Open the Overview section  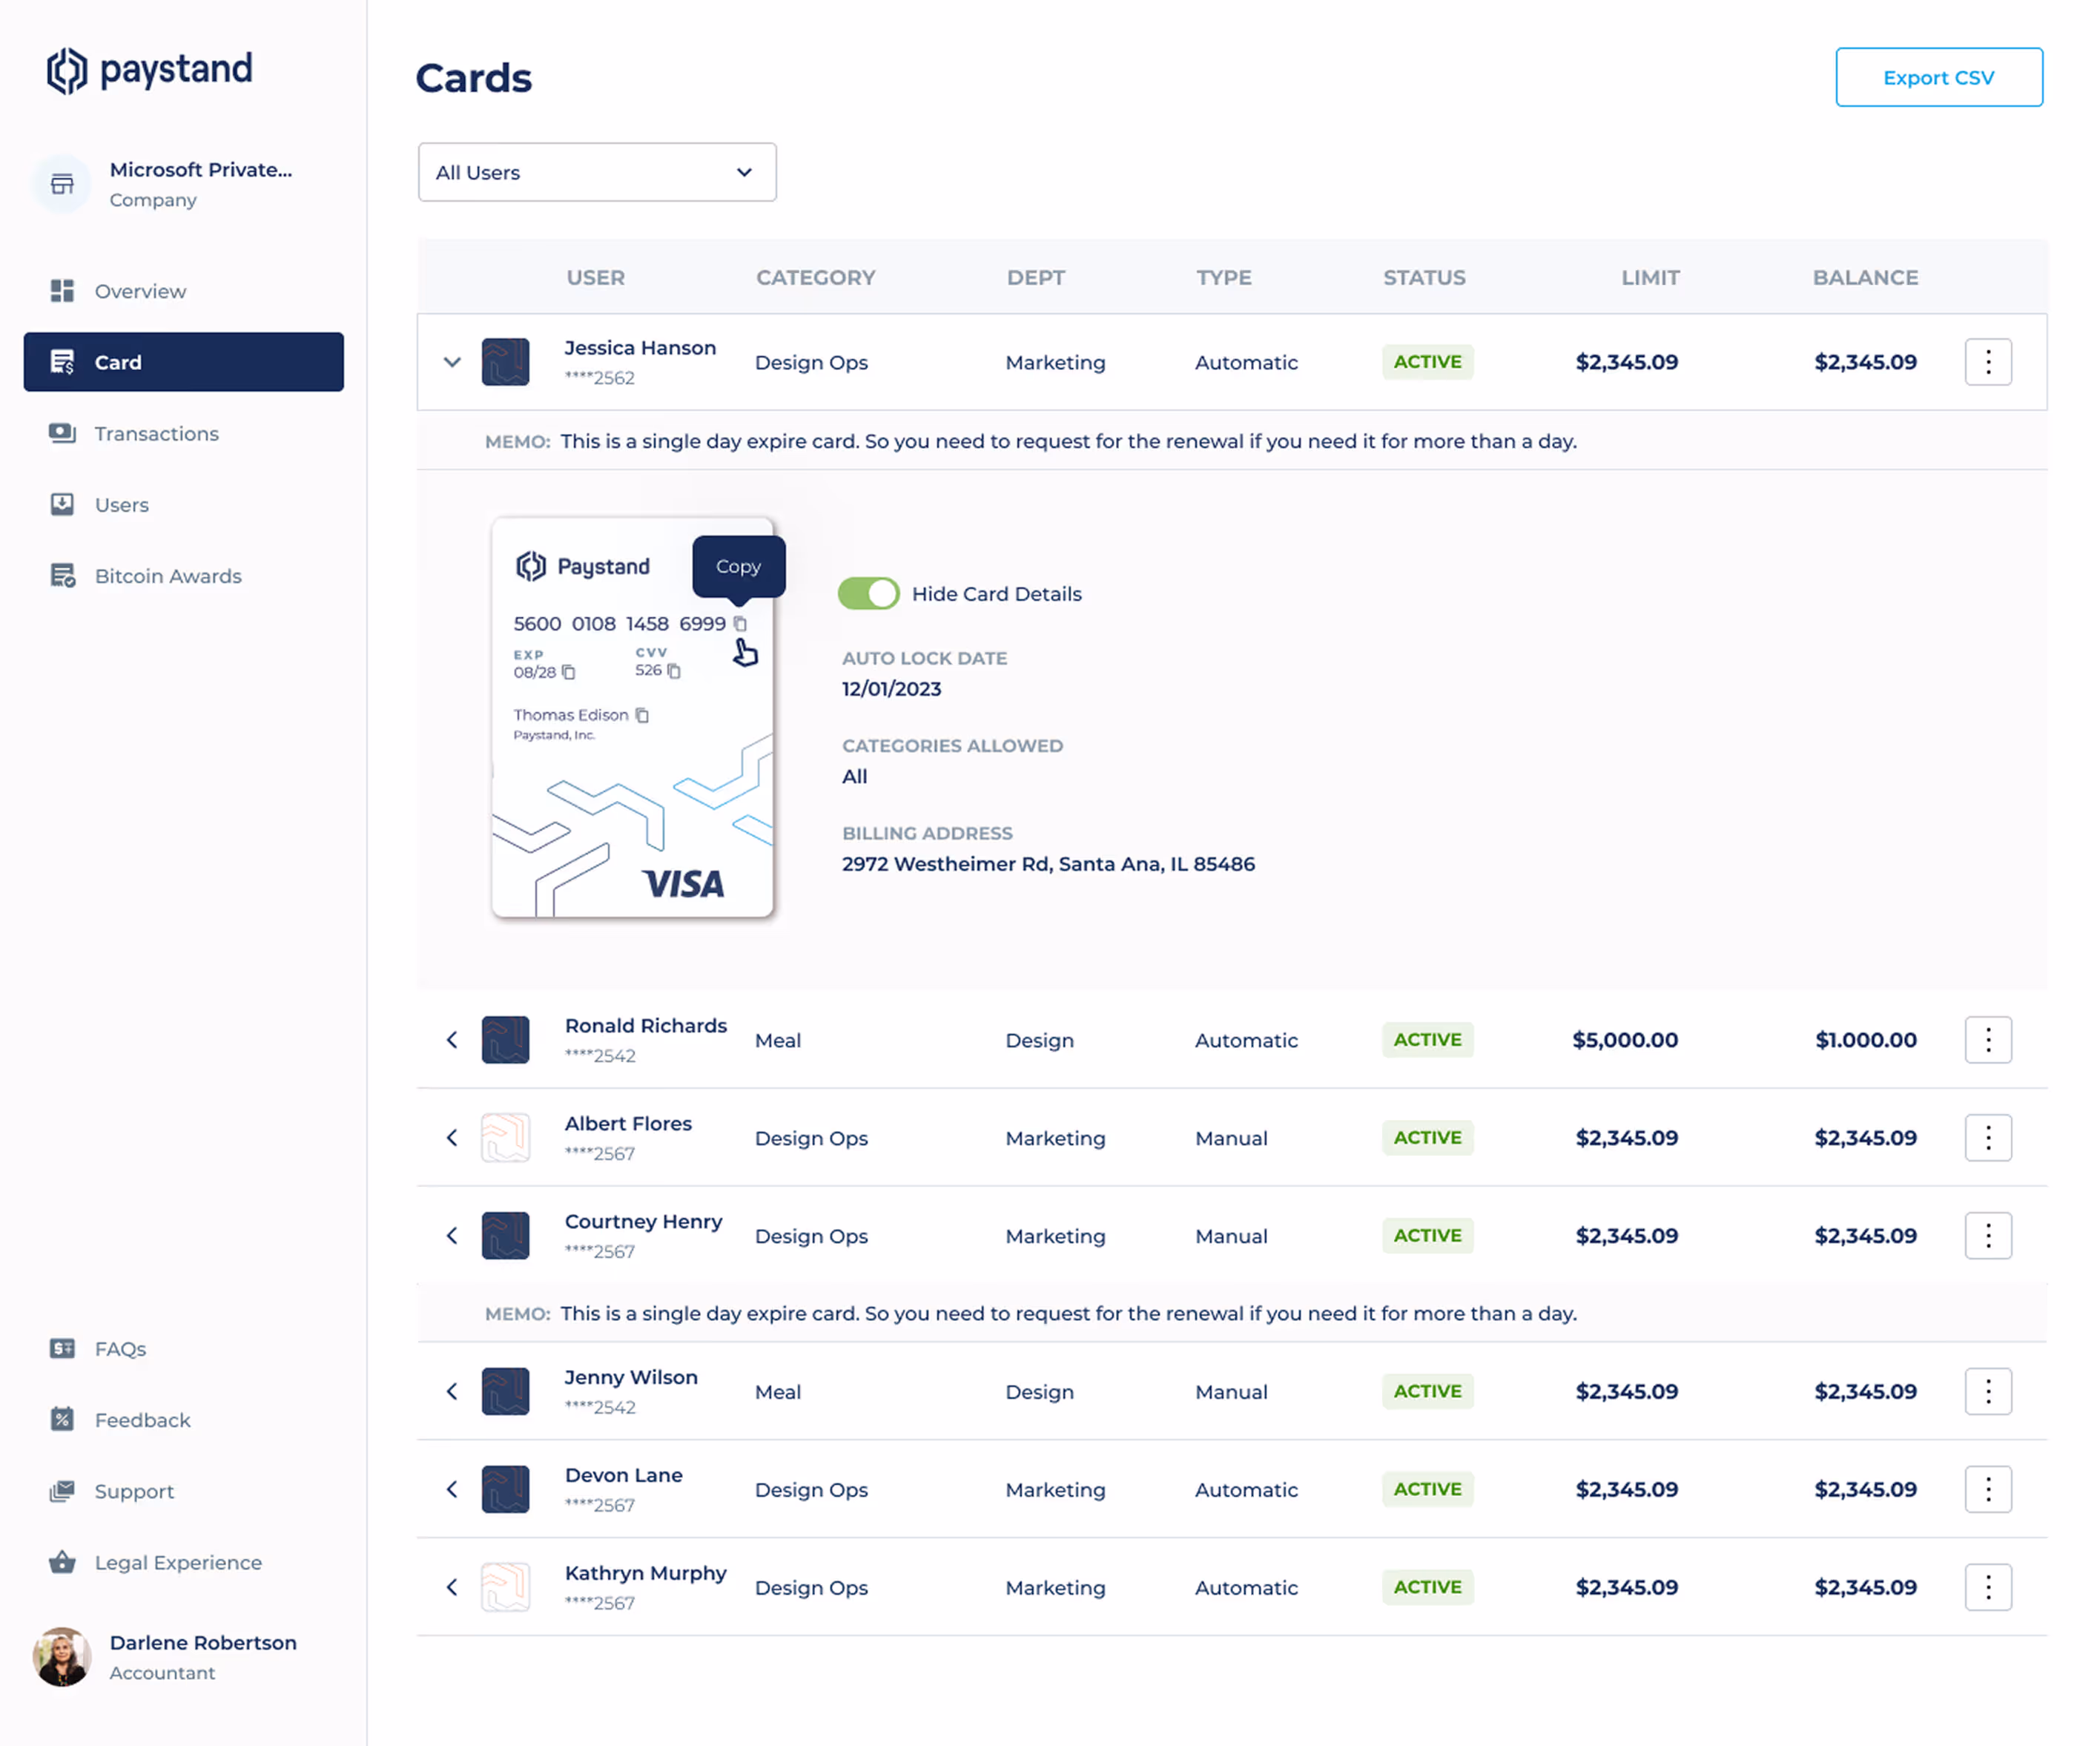[x=140, y=291]
